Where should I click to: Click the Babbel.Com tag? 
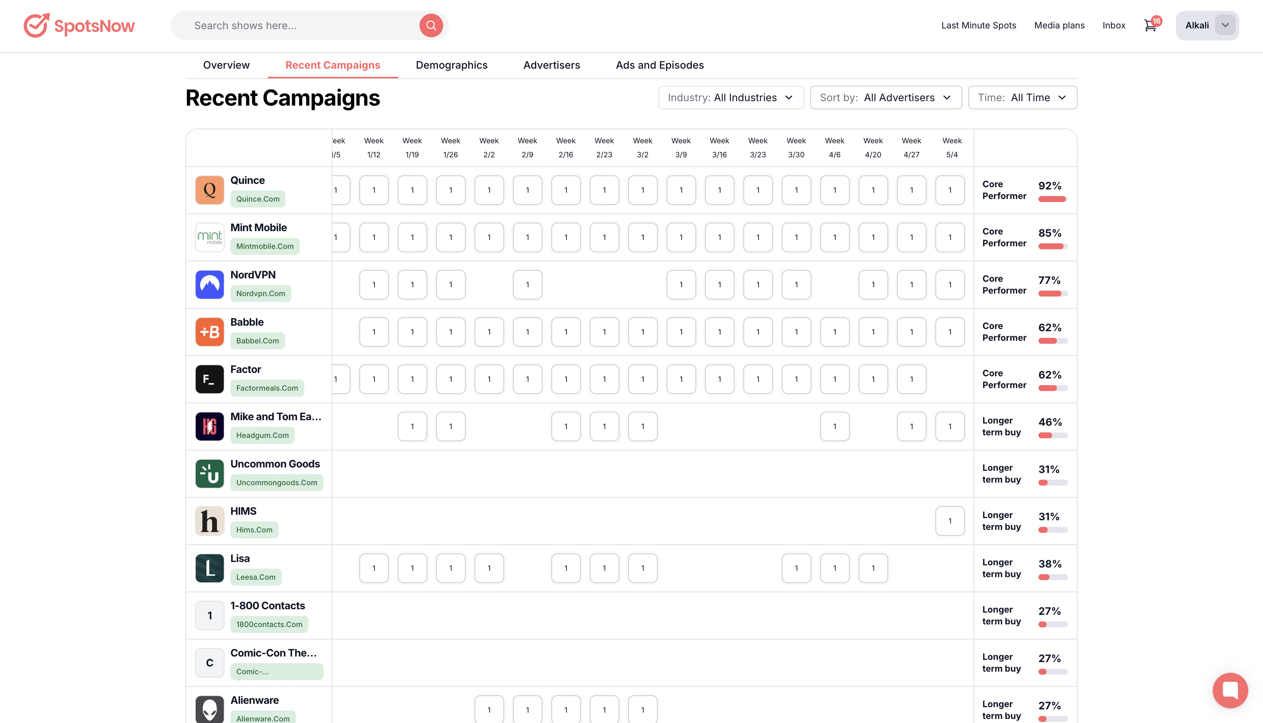click(258, 341)
